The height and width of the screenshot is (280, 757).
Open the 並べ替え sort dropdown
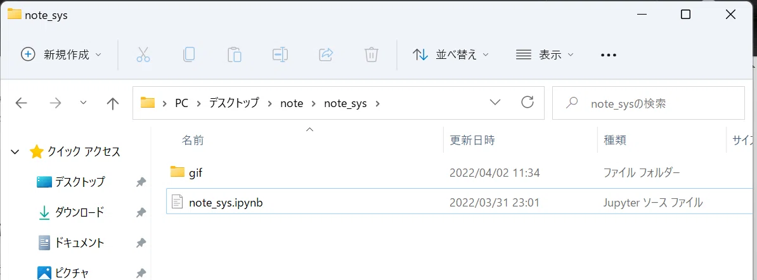(x=451, y=54)
